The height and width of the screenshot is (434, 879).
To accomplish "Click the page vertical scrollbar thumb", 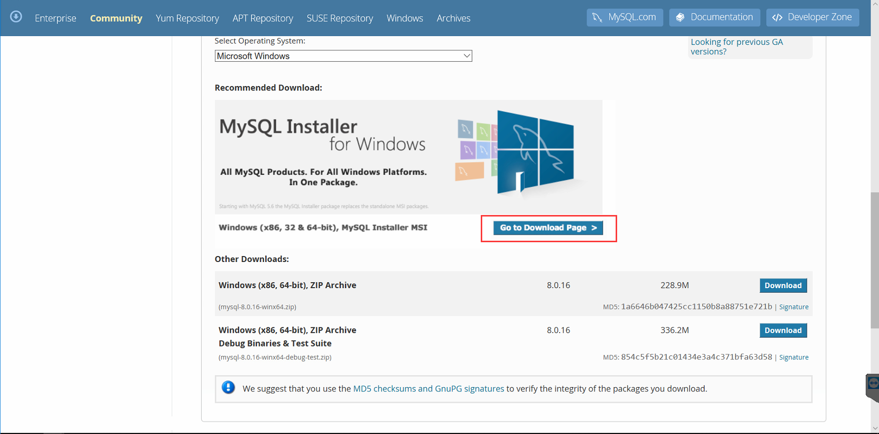I will coord(875,260).
